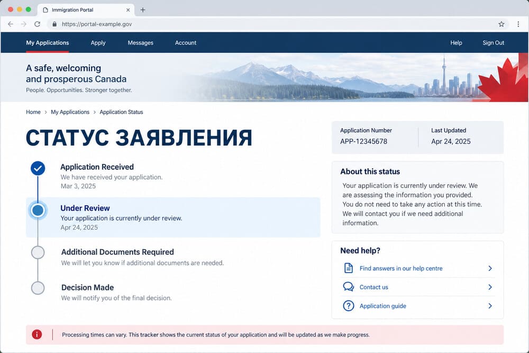Click the padlock icon in the address bar
Viewport: 529px width, 353px height.
coord(54,24)
